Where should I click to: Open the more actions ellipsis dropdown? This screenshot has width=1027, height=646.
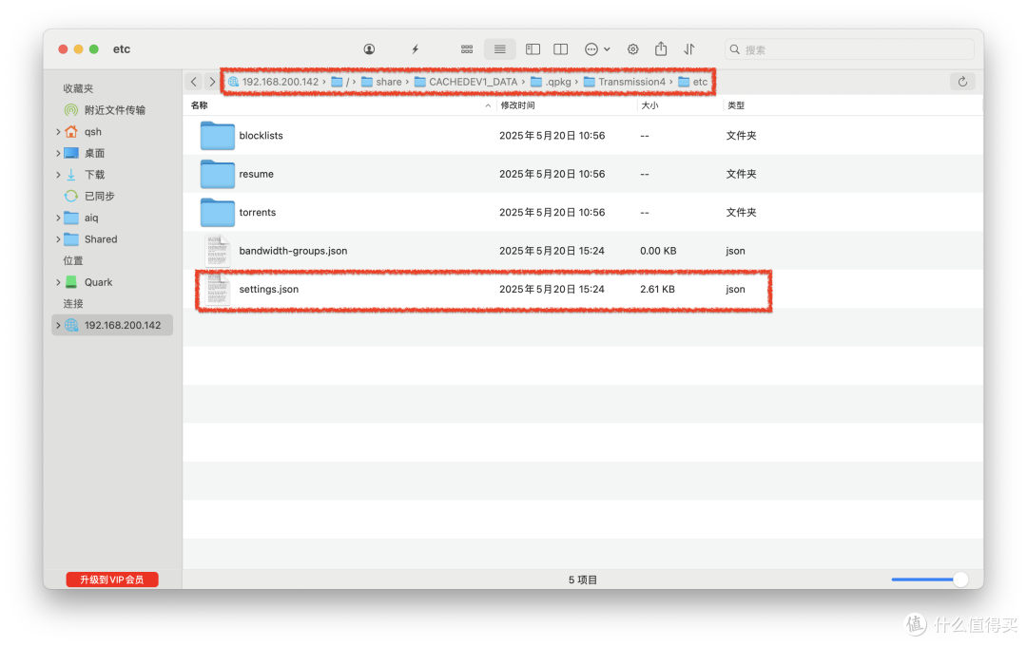(597, 49)
